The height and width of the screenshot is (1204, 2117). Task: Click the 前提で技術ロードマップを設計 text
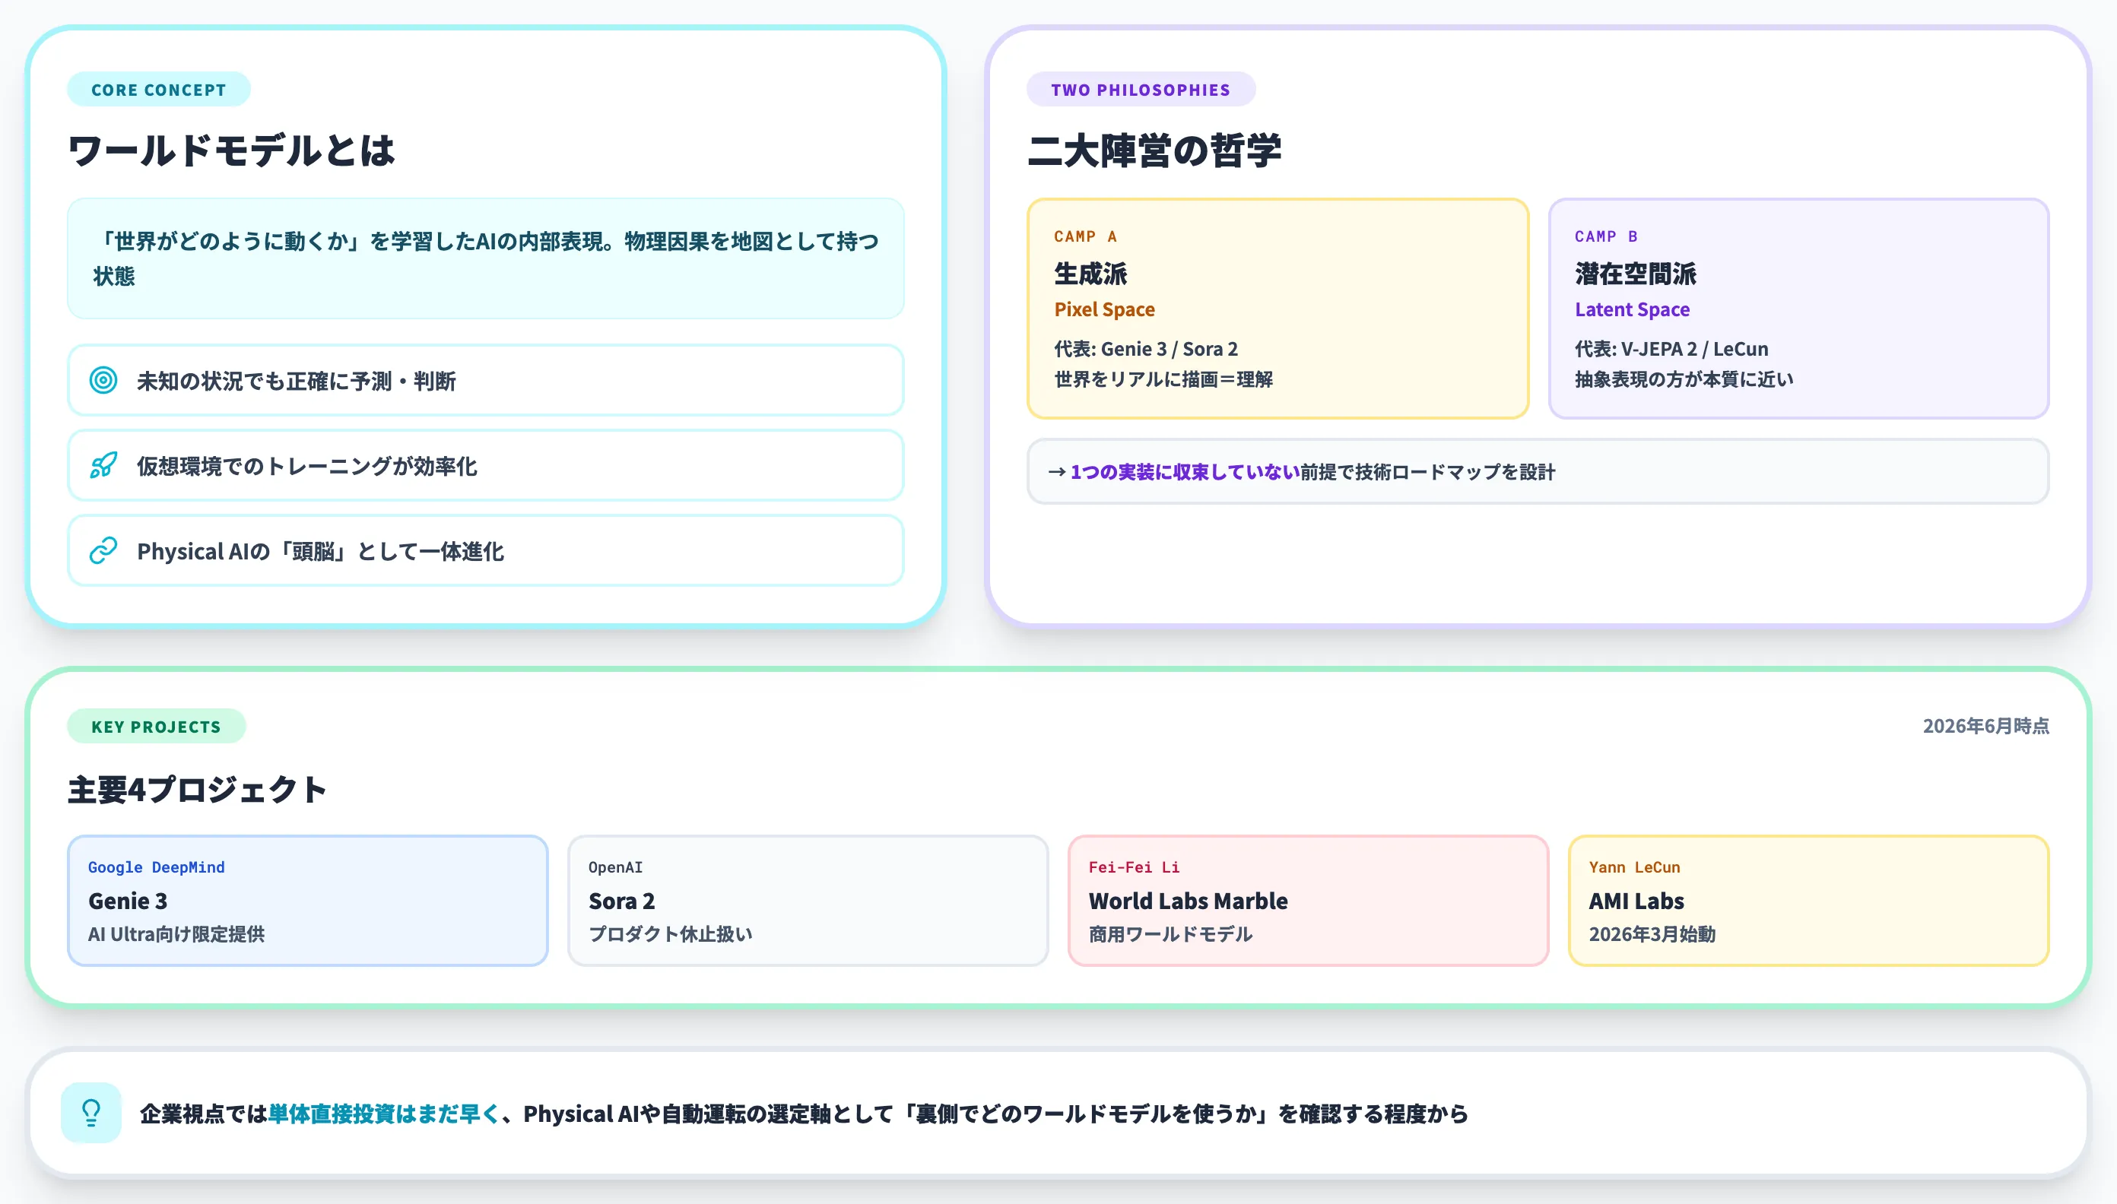pos(1428,472)
